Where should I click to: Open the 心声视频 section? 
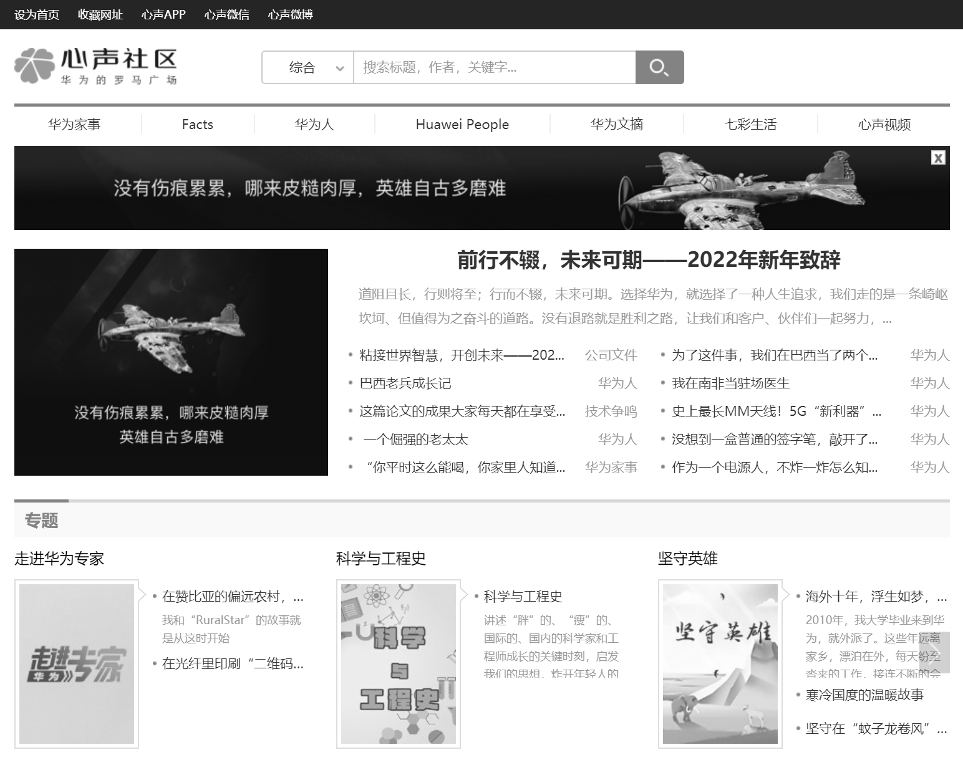(x=884, y=124)
